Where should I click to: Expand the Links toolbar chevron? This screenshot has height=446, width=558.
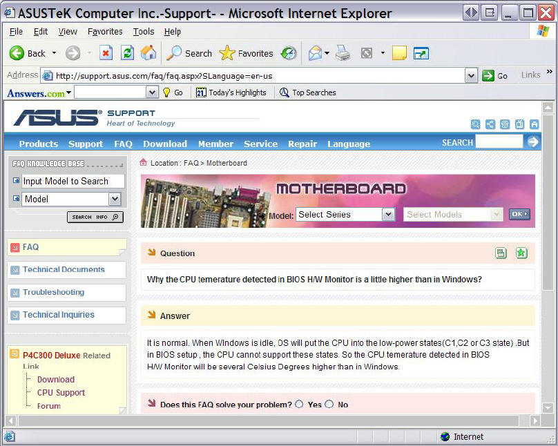click(x=550, y=72)
